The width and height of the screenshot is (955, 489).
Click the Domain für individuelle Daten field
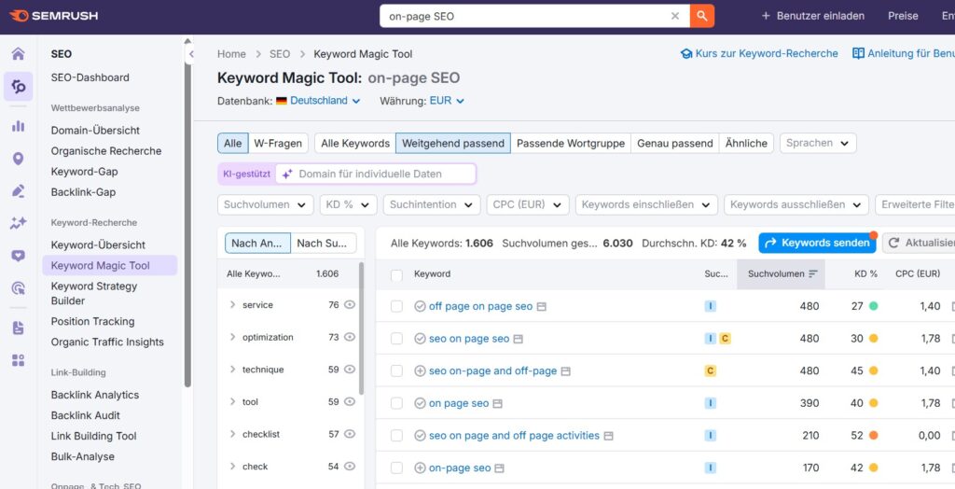[x=376, y=174]
